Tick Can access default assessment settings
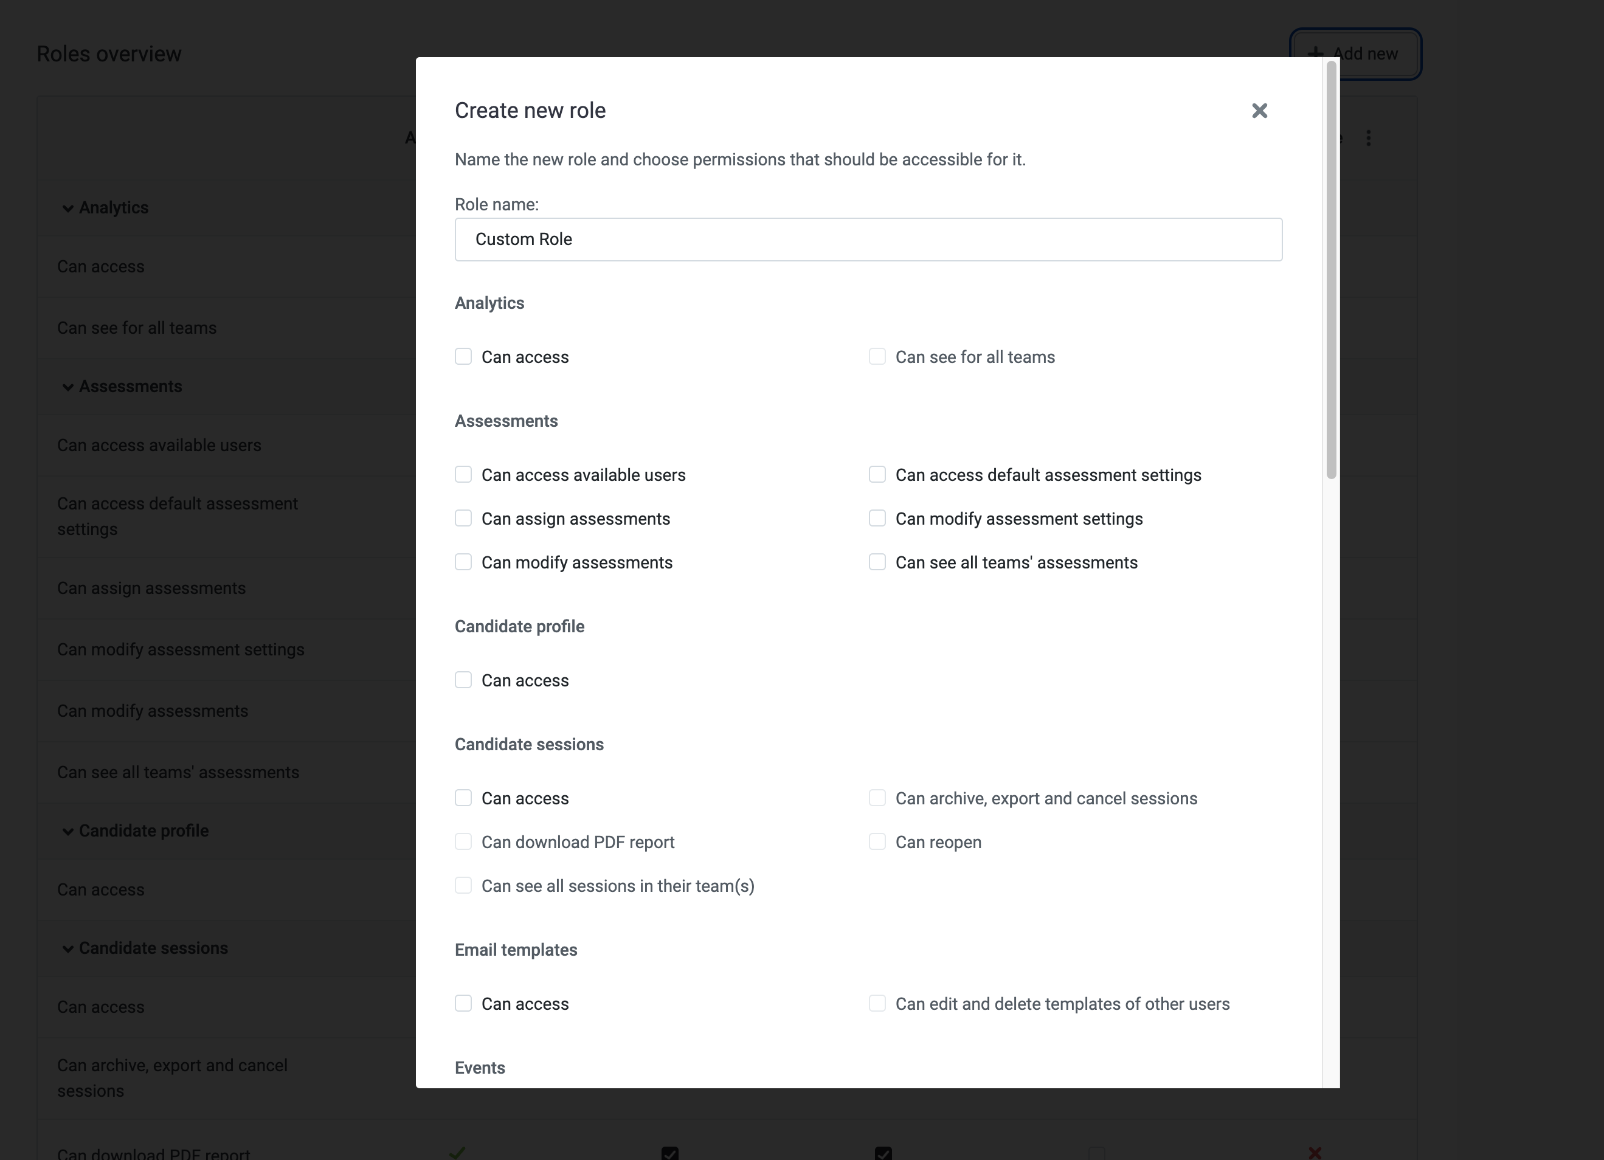The height and width of the screenshot is (1160, 1604). pyautogui.click(x=877, y=475)
